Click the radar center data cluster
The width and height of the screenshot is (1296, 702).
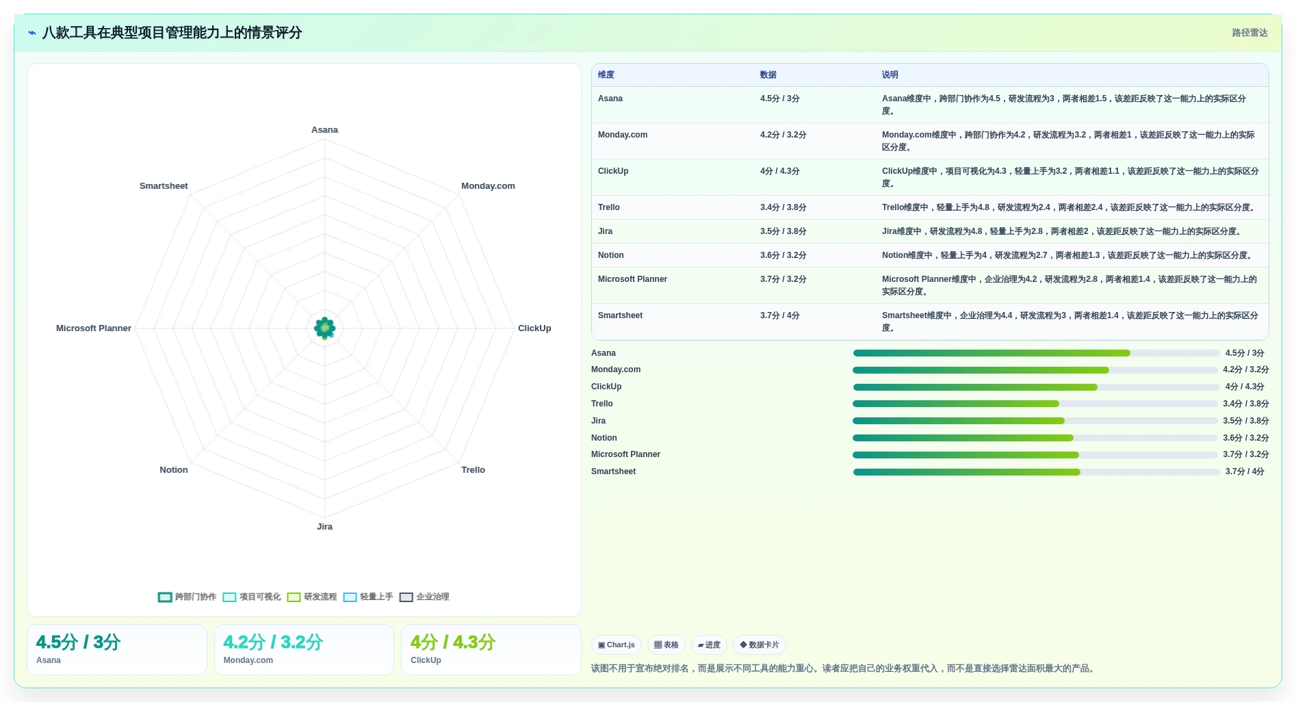pos(324,328)
